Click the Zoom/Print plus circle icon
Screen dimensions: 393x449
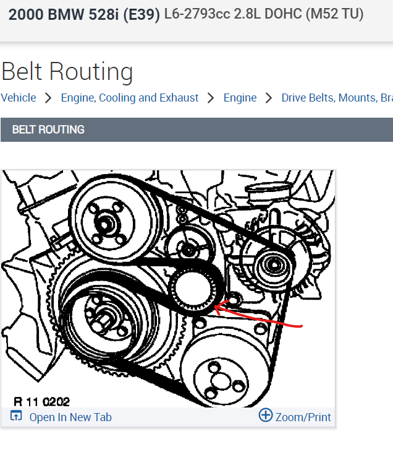(x=266, y=415)
